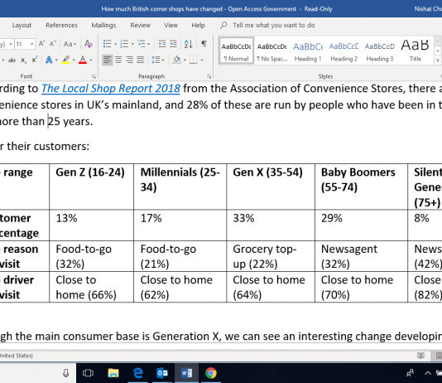
Task: Apply Heading 3 style
Action: point(379,51)
